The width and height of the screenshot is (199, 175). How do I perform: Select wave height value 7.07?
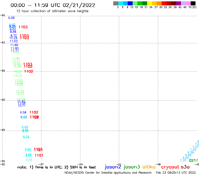pyautogui.click(x=196, y=147)
